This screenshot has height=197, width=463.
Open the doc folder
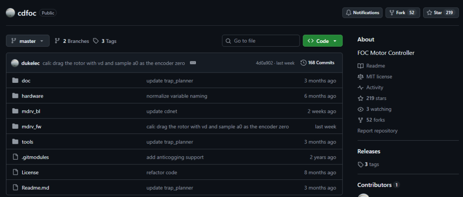click(x=26, y=81)
